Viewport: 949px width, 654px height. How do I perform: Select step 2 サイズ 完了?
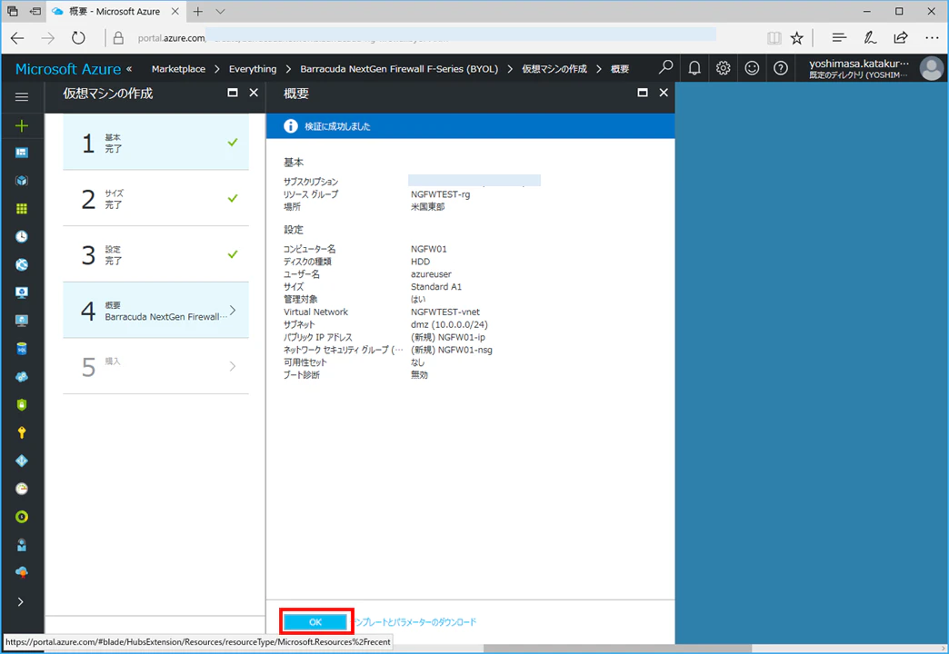click(x=155, y=198)
